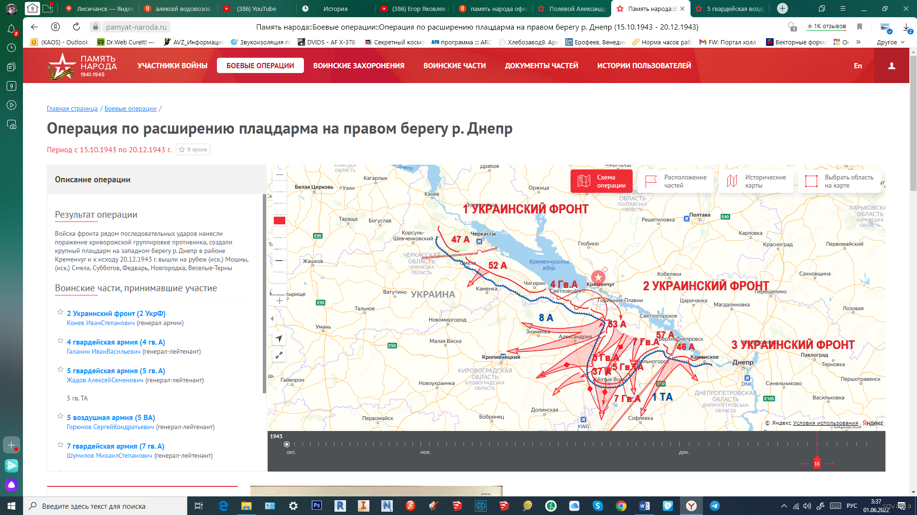The image size is (917, 515).
Task: Open Telegram from the taskbar
Action: [x=714, y=506]
